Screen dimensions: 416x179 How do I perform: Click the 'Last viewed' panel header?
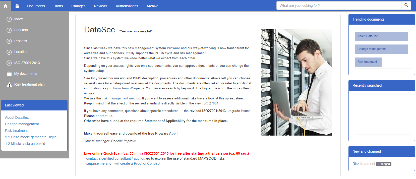(x=34, y=105)
